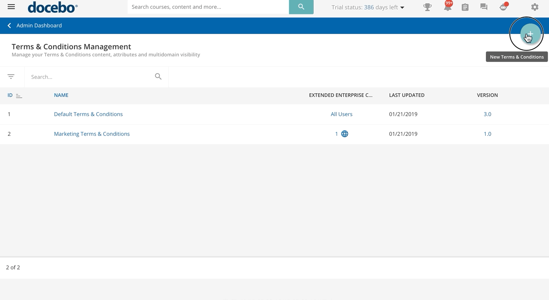549x300 pixels.
Task: Open notifications bell with 99+ badge
Action: [x=447, y=7]
